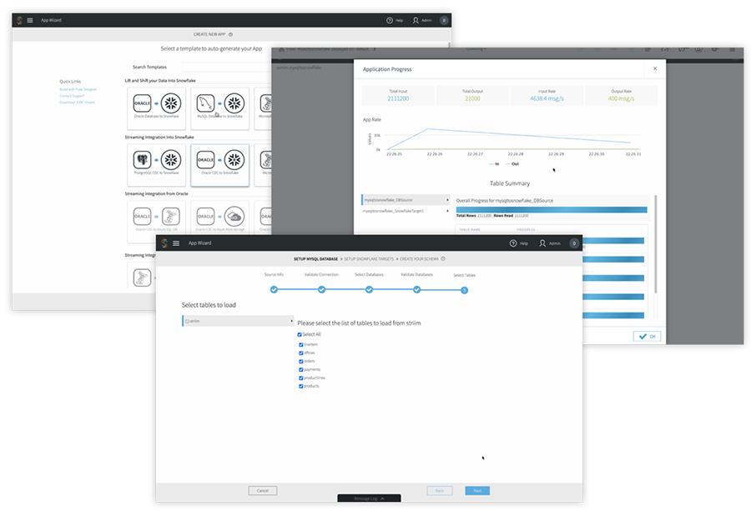Uncheck the payments table checkbox
The height and width of the screenshot is (511, 751).
click(x=300, y=369)
